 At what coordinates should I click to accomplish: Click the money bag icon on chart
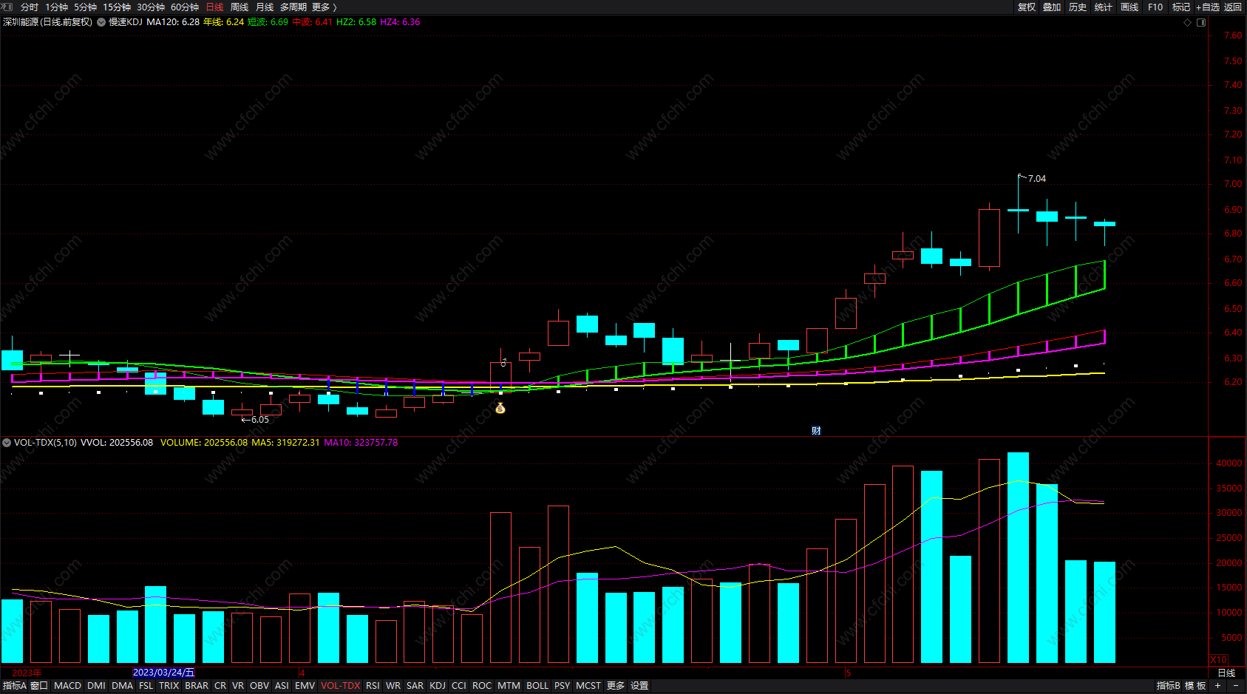click(500, 408)
